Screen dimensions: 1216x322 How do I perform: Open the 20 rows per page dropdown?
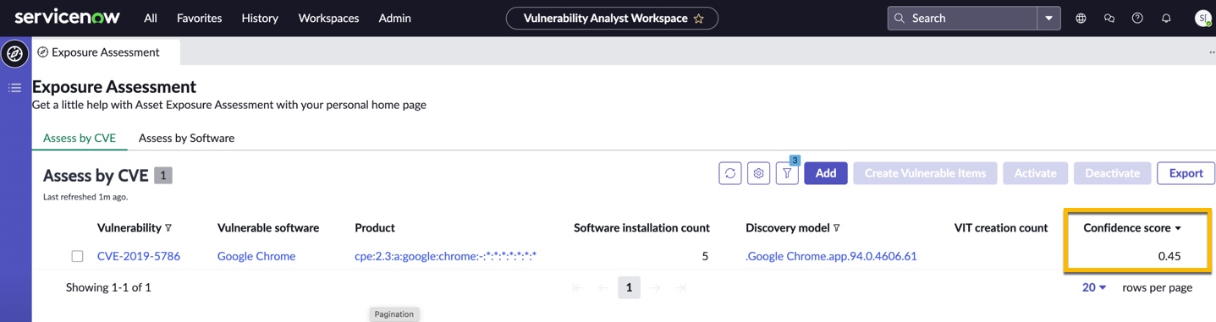(1094, 287)
